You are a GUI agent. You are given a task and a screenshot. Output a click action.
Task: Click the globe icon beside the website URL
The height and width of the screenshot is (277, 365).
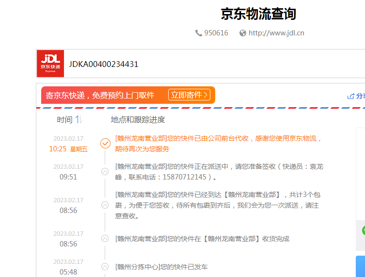(x=243, y=33)
